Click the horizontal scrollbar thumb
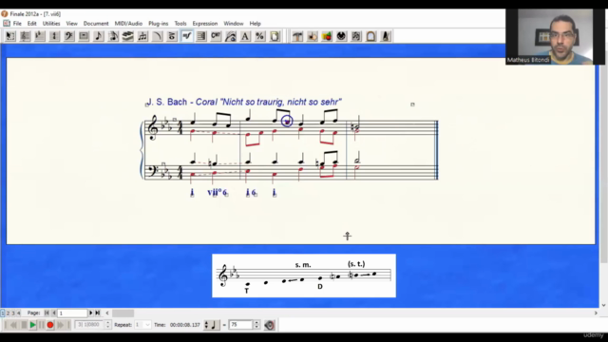 [123, 313]
